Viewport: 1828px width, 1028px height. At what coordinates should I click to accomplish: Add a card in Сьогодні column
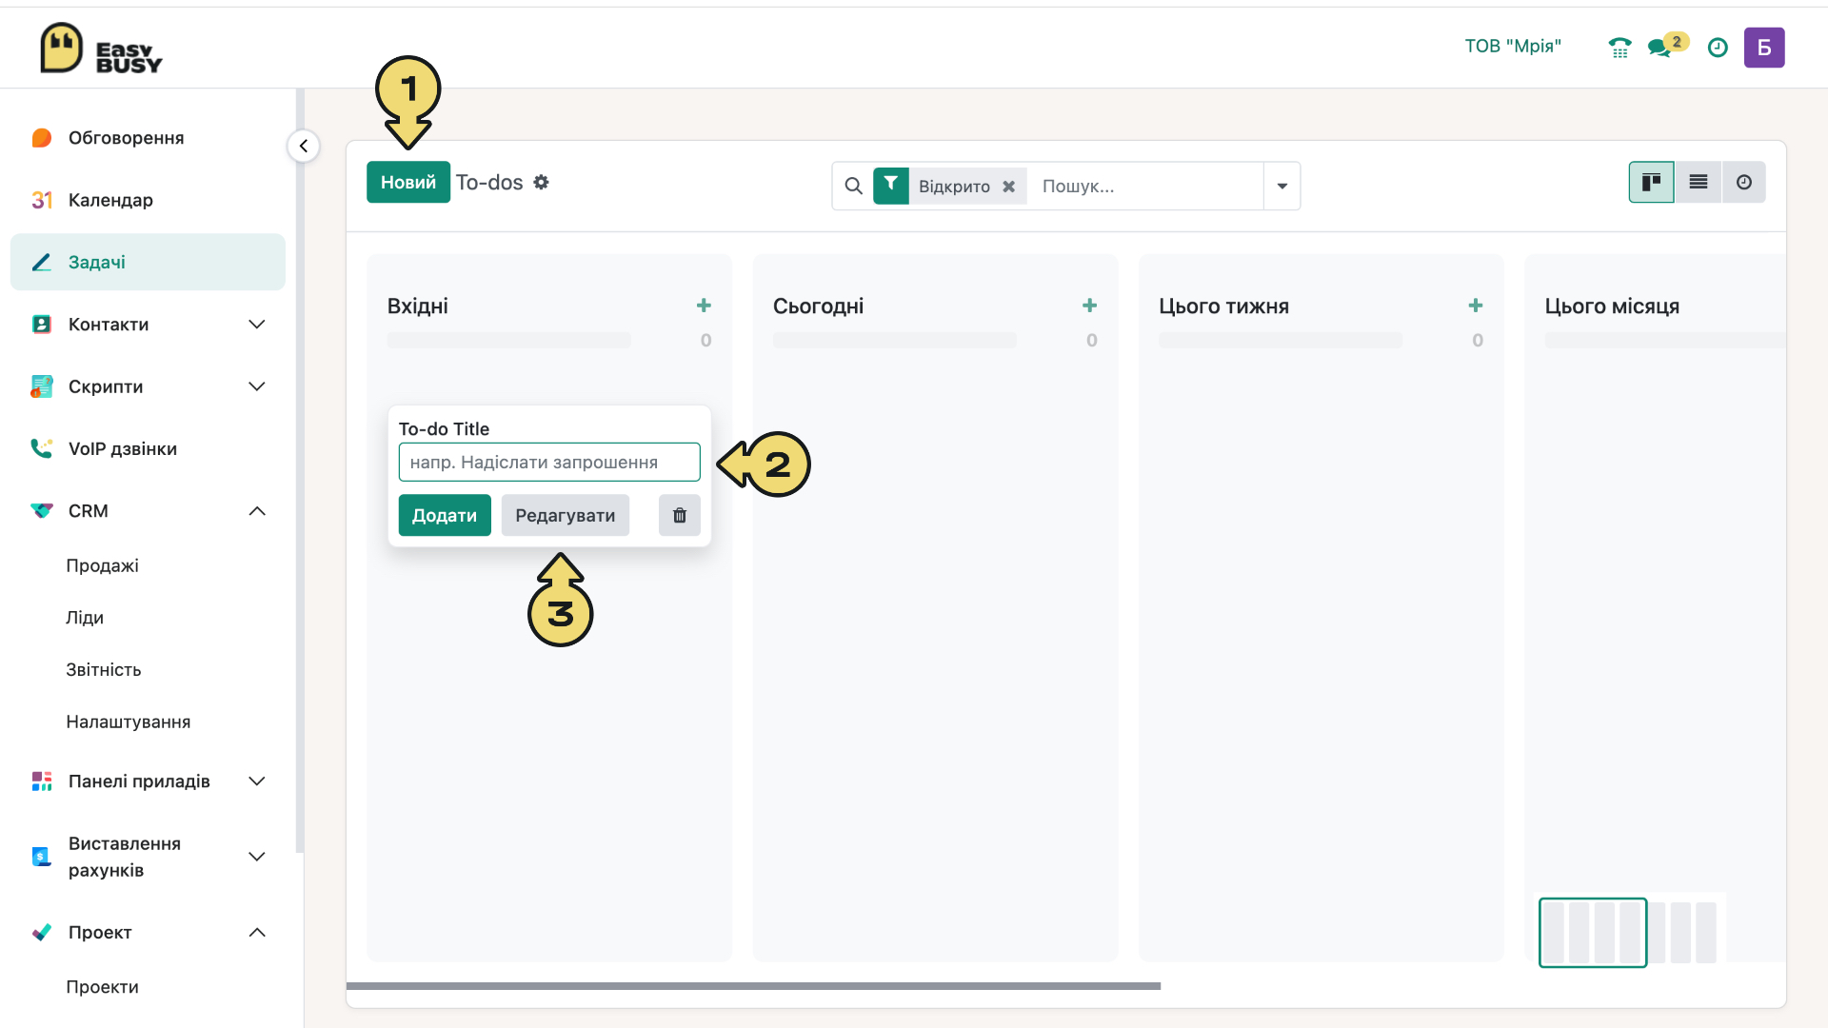click(x=1090, y=306)
